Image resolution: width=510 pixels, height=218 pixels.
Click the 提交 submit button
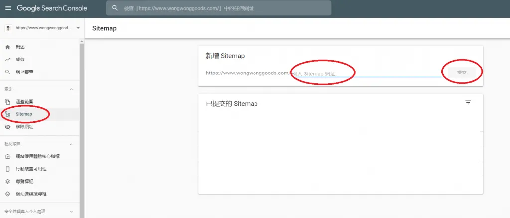[x=462, y=73]
